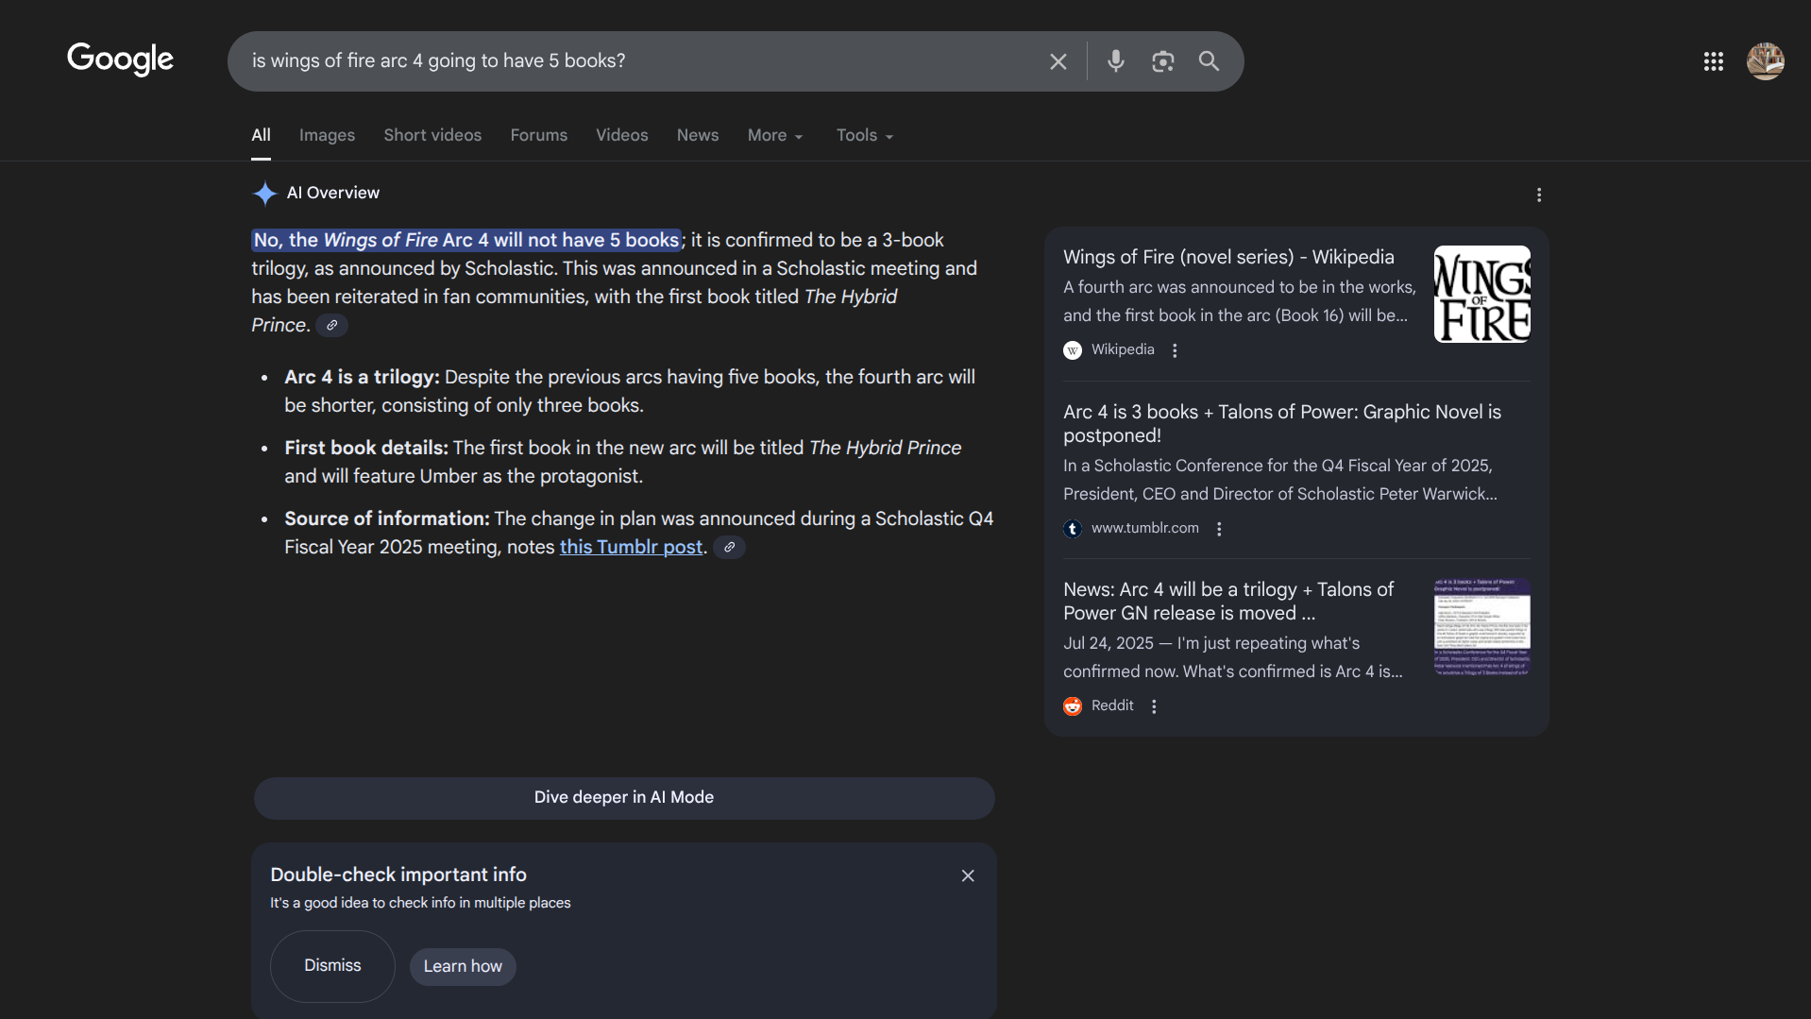Open the Google account profile avatar
Viewport: 1811px width, 1019px height.
[x=1764, y=61]
